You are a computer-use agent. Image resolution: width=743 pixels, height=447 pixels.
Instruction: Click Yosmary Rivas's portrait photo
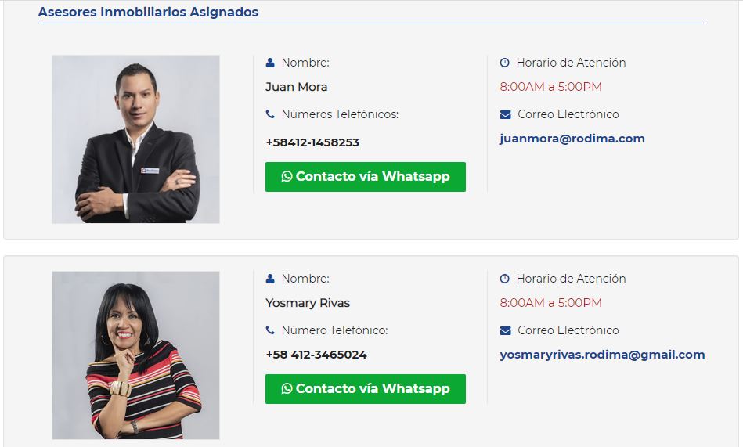(x=135, y=355)
